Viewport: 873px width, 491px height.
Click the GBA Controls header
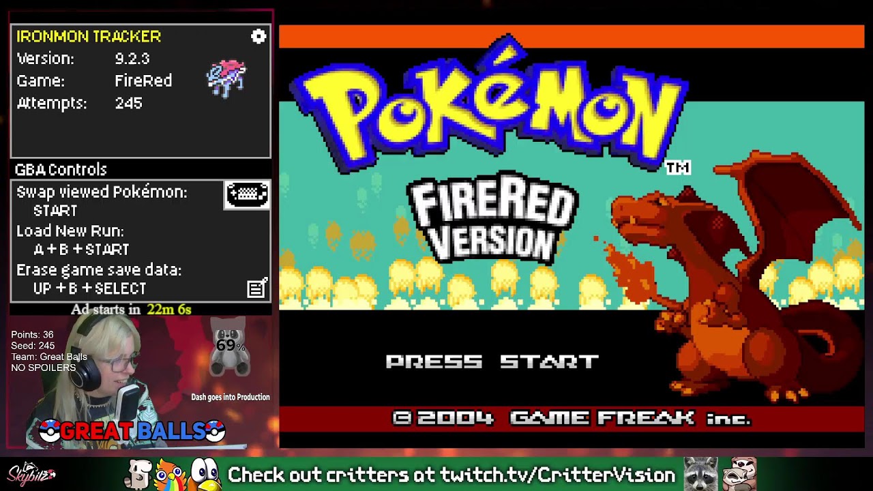[61, 169]
